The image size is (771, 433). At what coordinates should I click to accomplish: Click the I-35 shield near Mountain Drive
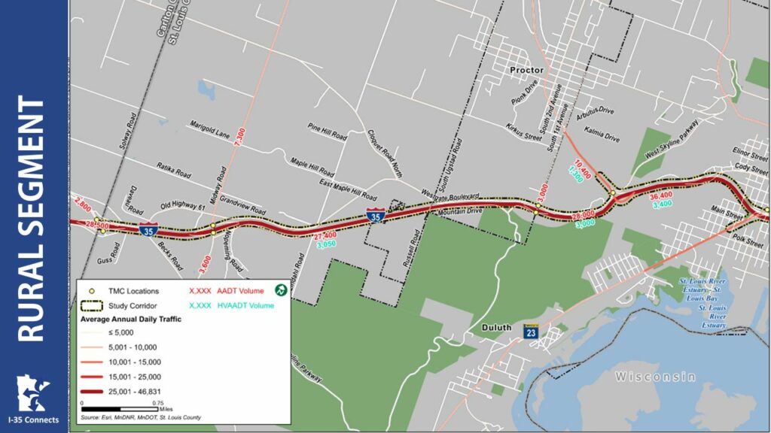coord(376,215)
